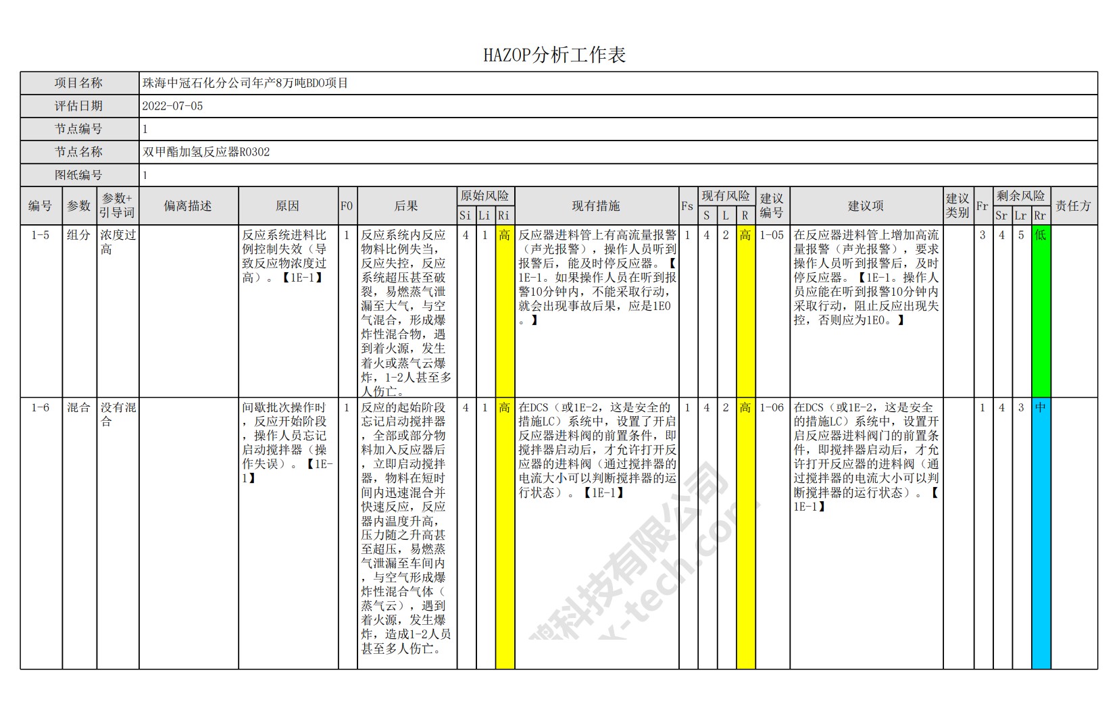The height and width of the screenshot is (712, 1119).
Task: Click the 建议编号 column header
Action: click(x=772, y=206)
